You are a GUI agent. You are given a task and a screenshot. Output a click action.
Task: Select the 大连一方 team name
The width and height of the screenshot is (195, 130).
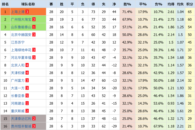click(18, 88)
